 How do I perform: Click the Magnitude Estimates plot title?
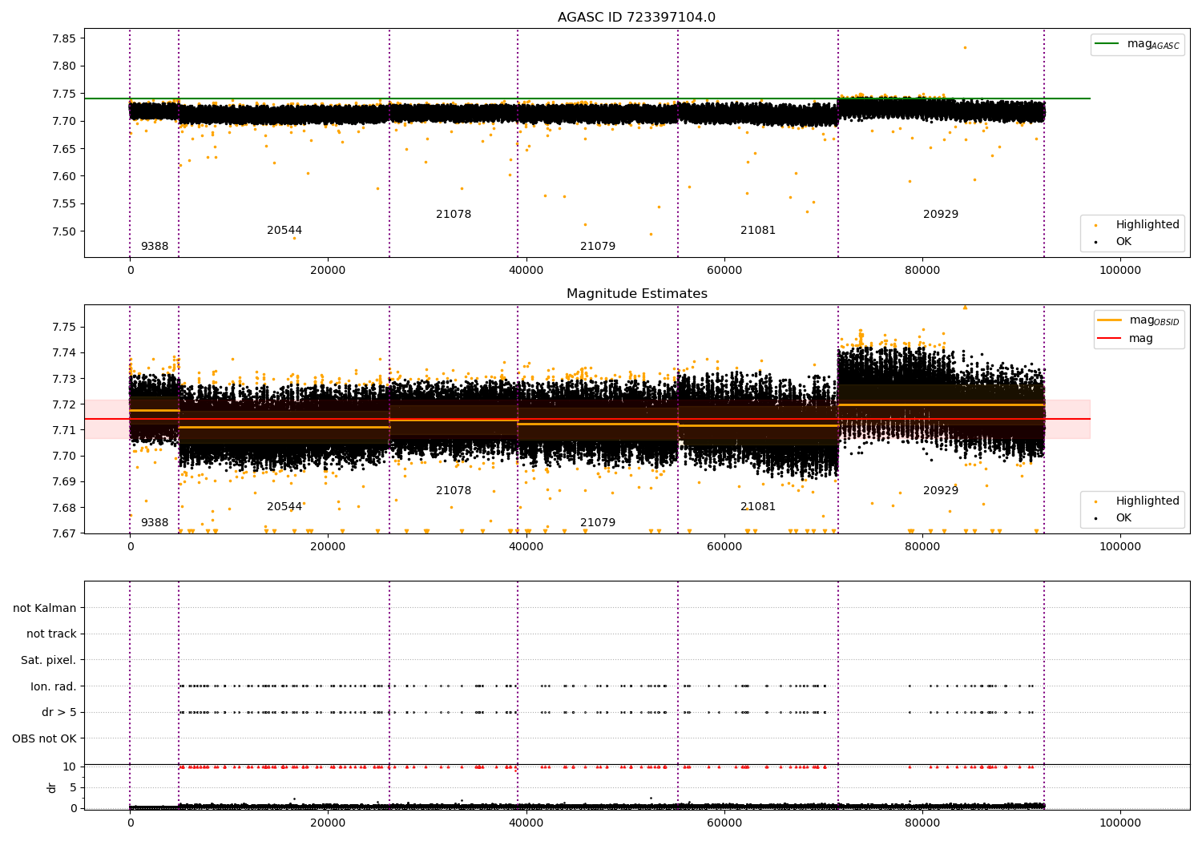point(637,294)
